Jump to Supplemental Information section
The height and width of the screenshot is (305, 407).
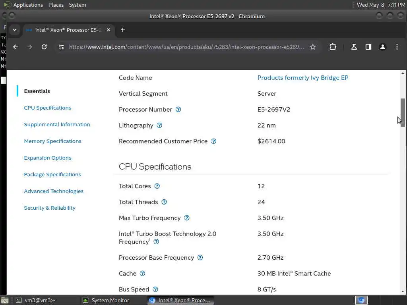(x=57, y=124)
